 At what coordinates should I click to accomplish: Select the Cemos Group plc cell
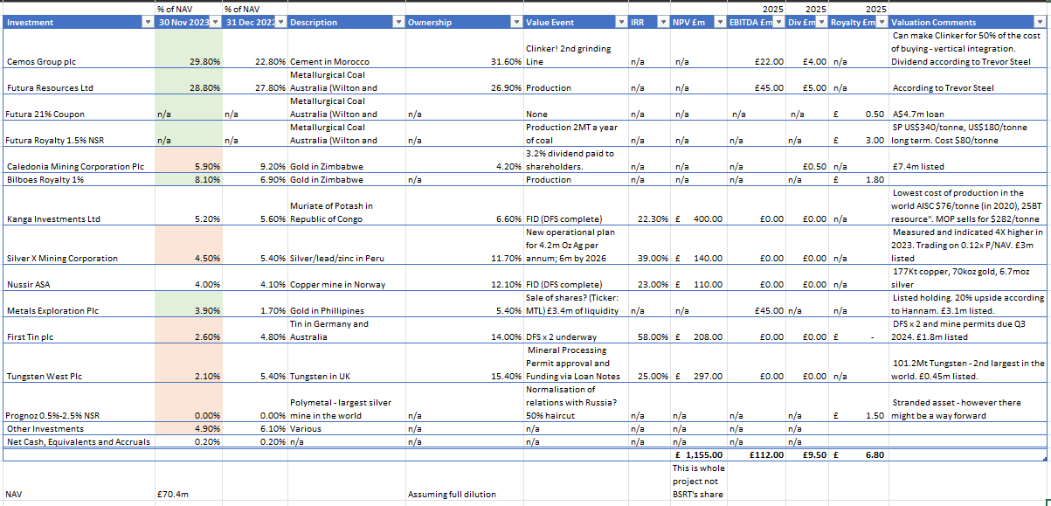(x=79, y=49)
